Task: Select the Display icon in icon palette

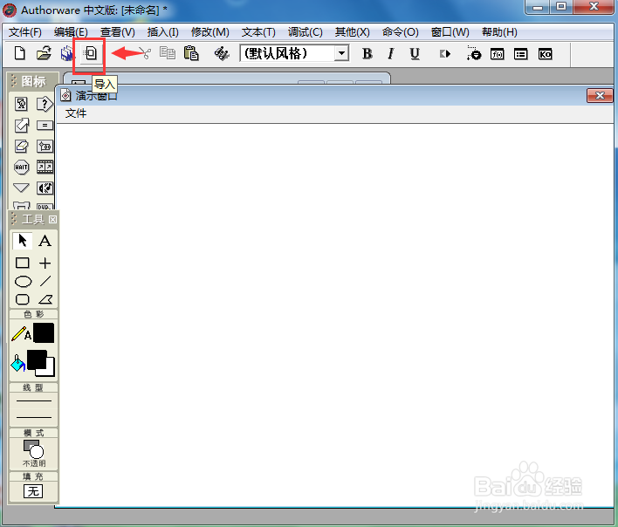Action: pos(21,104)
